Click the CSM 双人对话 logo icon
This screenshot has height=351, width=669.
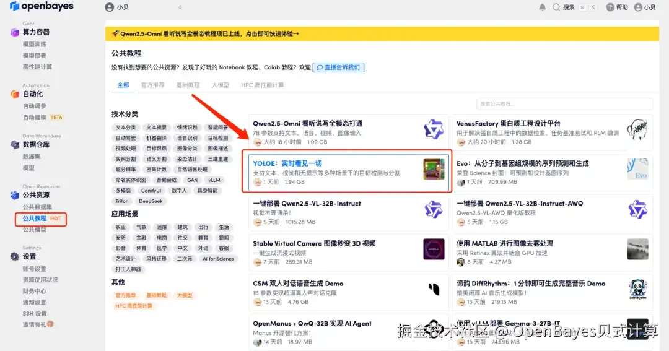click(434, 289)
